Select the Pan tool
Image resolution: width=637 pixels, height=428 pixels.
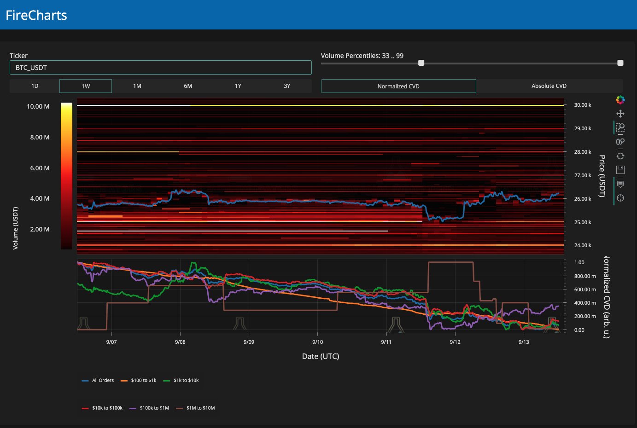(x=620, y=114)
